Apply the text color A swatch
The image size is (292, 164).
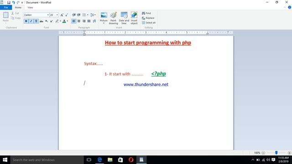coord(64,21)
